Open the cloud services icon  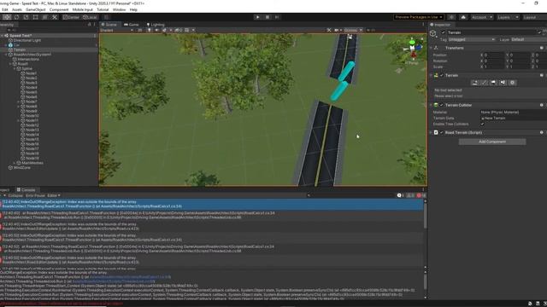pyautogui.click(x=463, y=17)
